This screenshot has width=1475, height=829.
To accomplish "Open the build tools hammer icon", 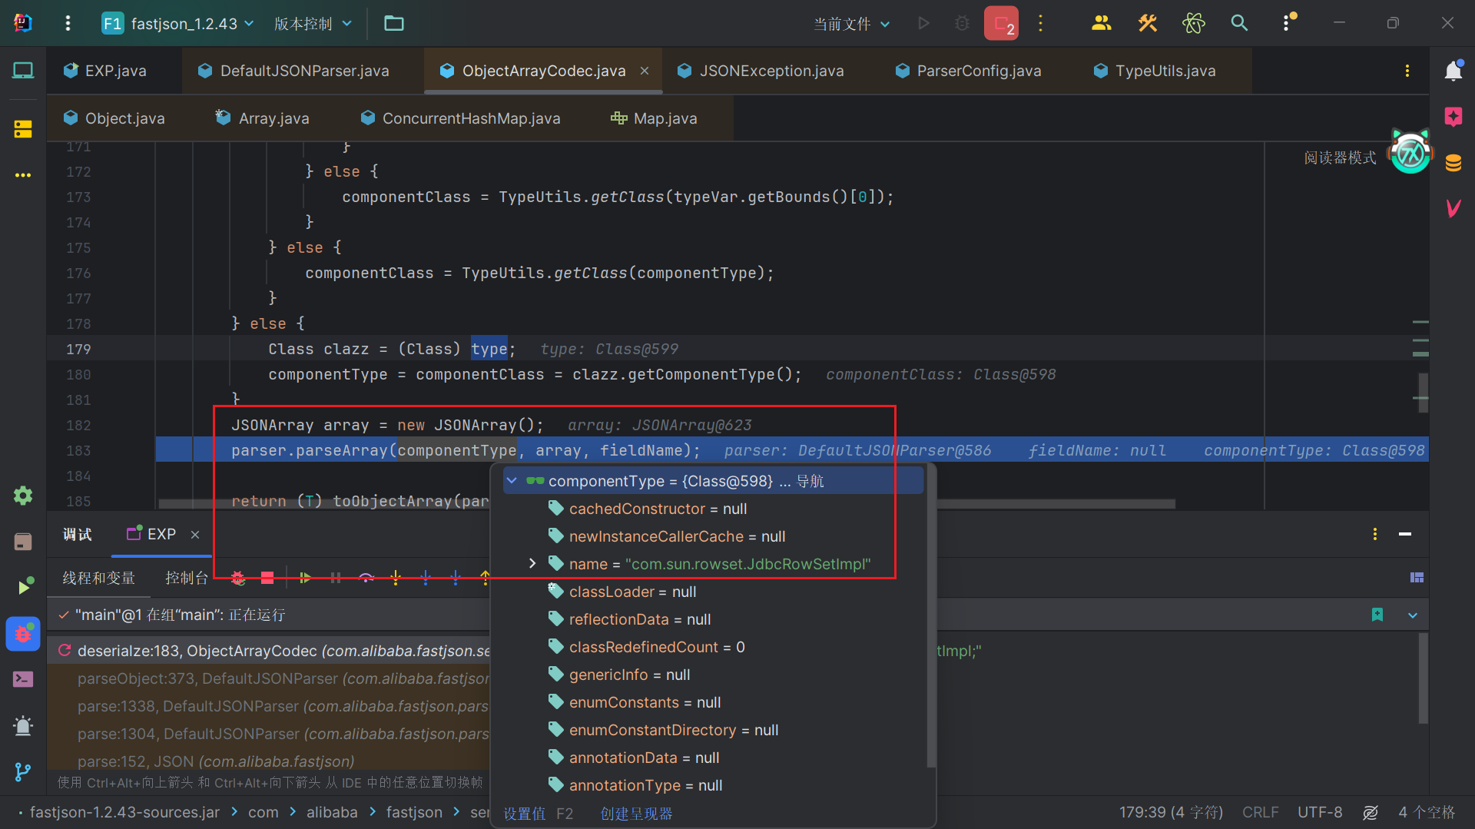I will tap(1148, 23).
